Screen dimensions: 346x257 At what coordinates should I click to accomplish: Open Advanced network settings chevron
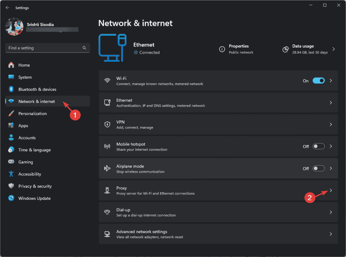click(331, 234)
